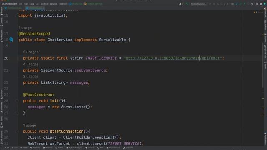Open the Services tool window
Viewport: 267px width, 150px height.
click(x=90, y=147)
